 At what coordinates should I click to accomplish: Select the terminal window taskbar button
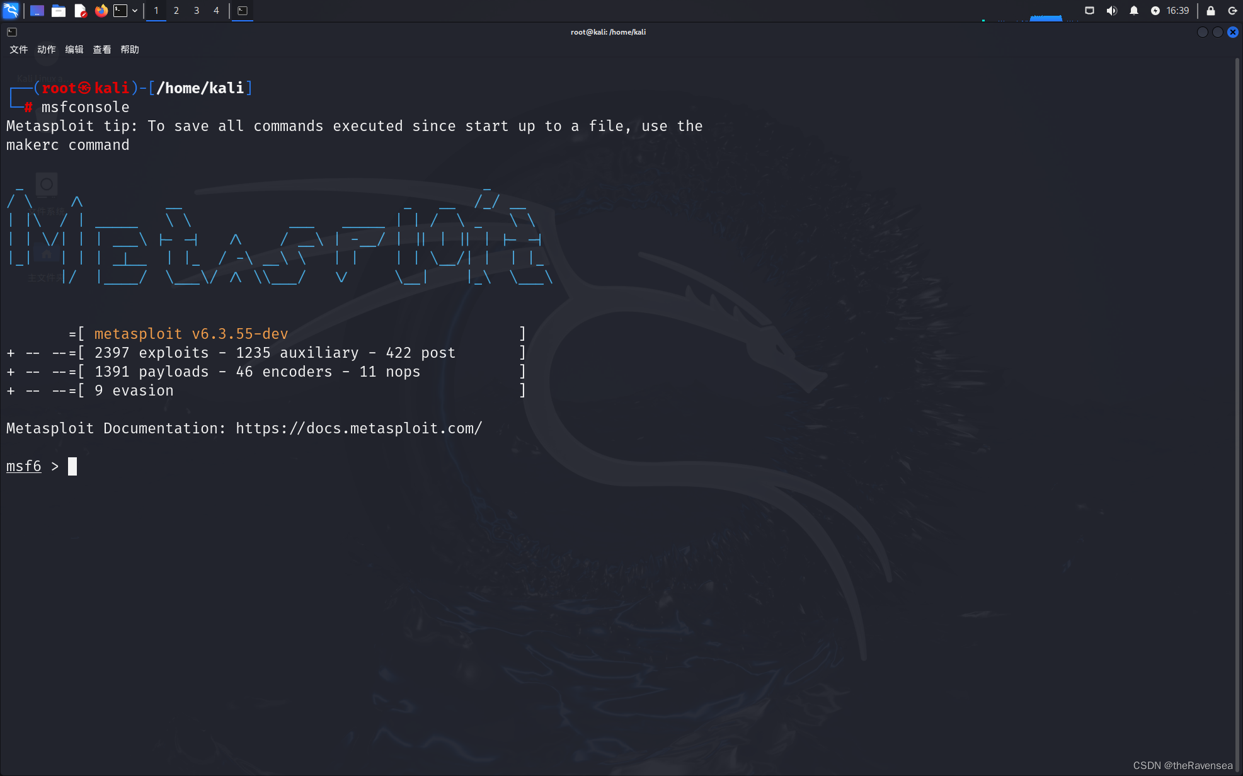coord(243,11)
